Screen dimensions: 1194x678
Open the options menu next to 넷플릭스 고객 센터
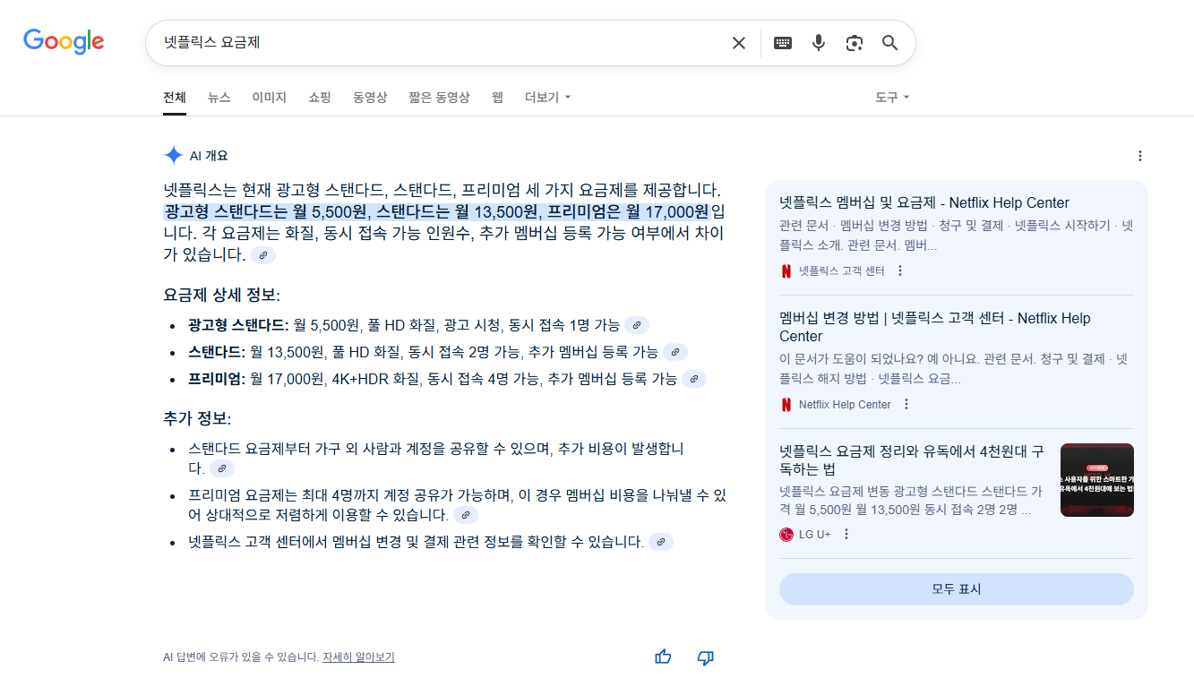click(x=900, y=270)
